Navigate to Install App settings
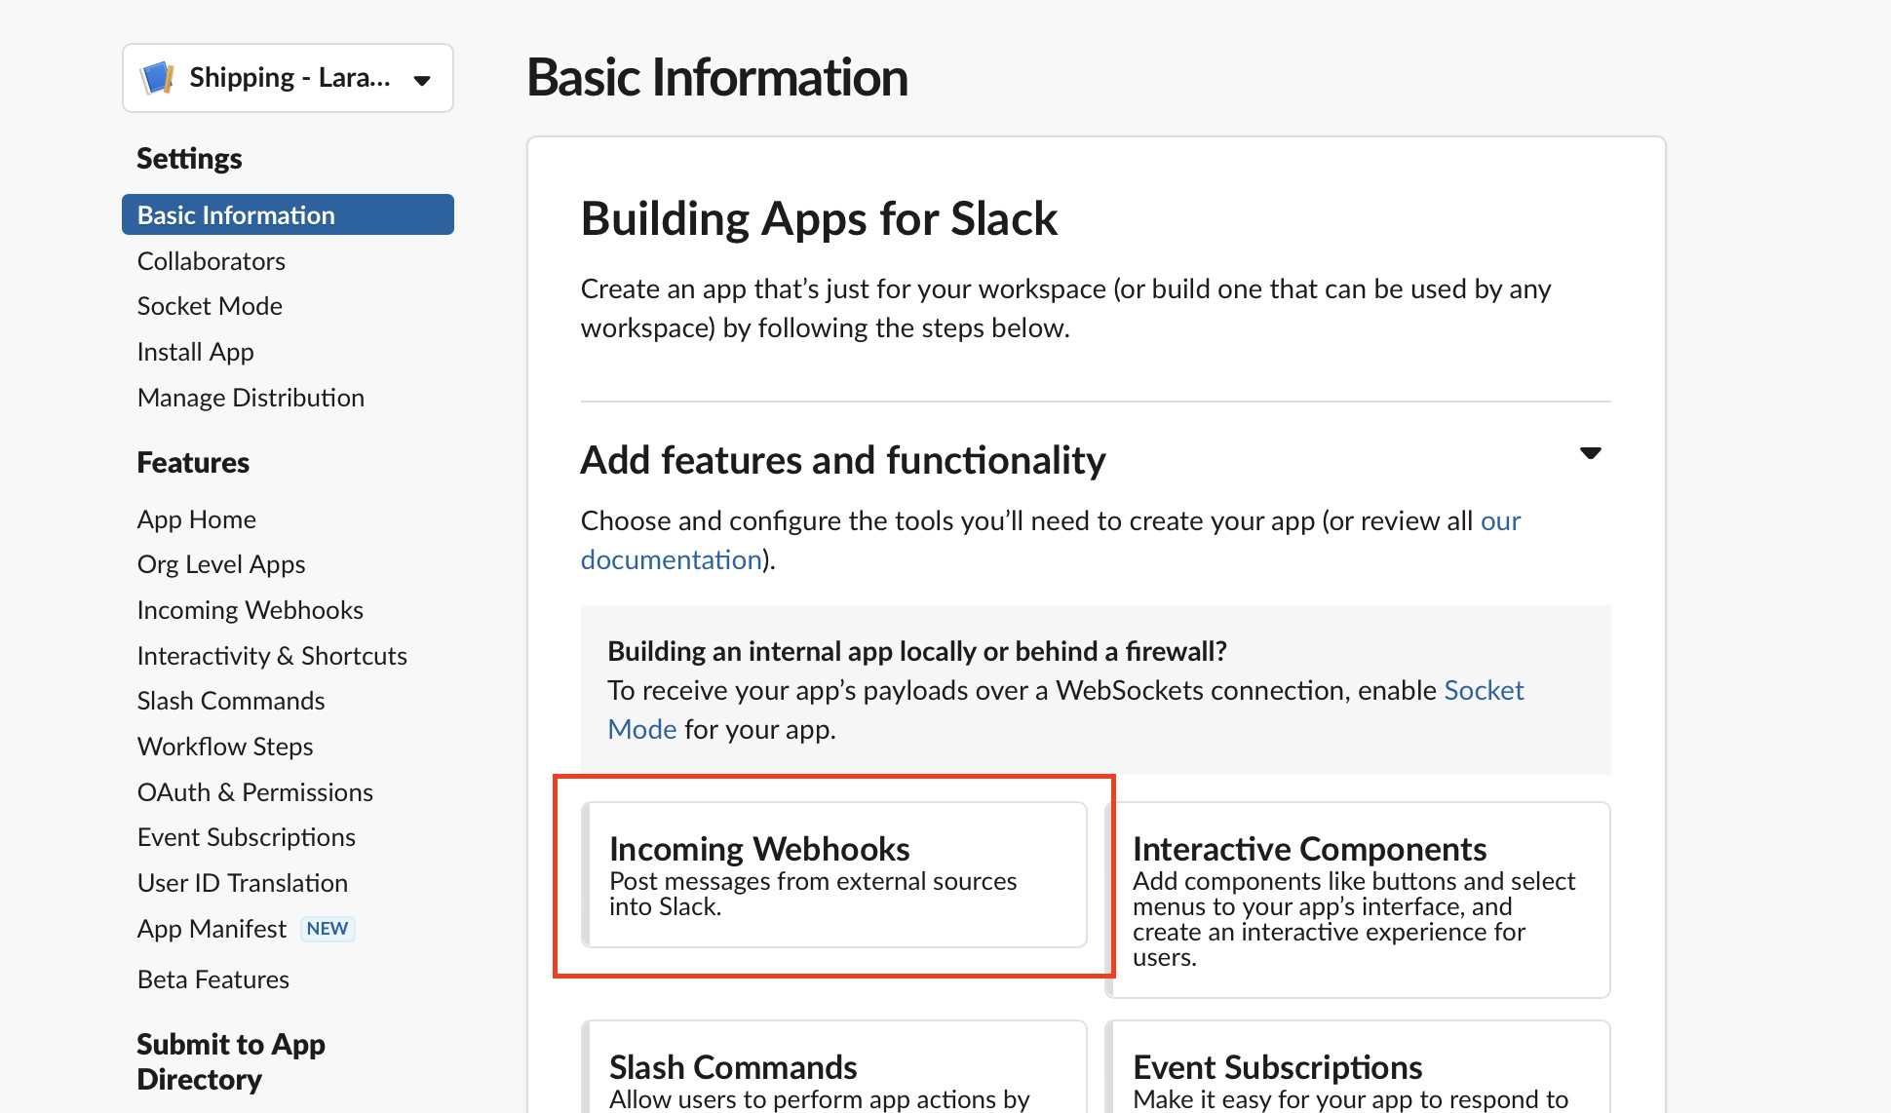This screenshot has height=1113, width=1891. (x=195, y=351)
